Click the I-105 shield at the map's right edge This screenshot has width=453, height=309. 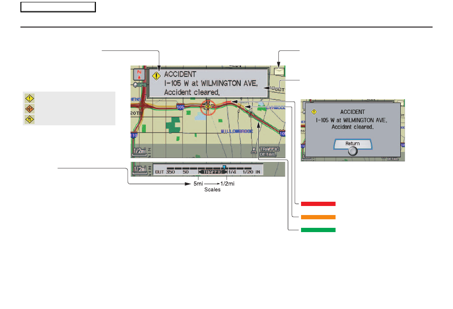(x=283, y=133)
